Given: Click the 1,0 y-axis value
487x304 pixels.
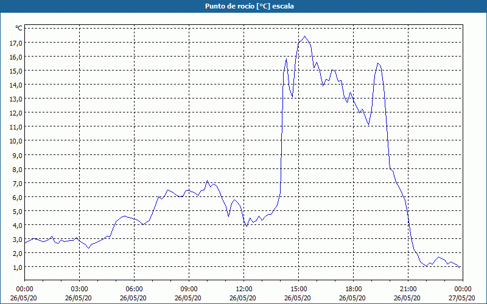Looking at the screenshot, I should [18, 268].
